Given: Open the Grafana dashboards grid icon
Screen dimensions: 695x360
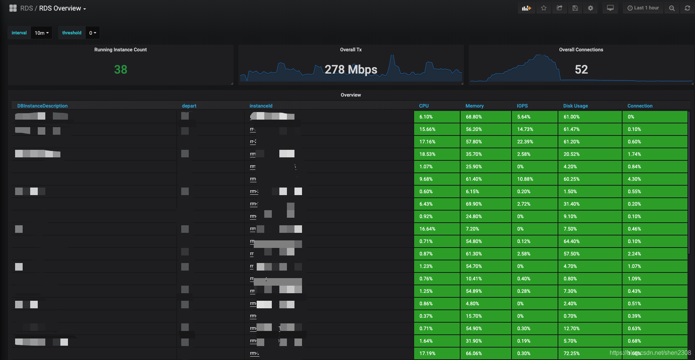Looking at the screenshot, I should click(13, 8).
